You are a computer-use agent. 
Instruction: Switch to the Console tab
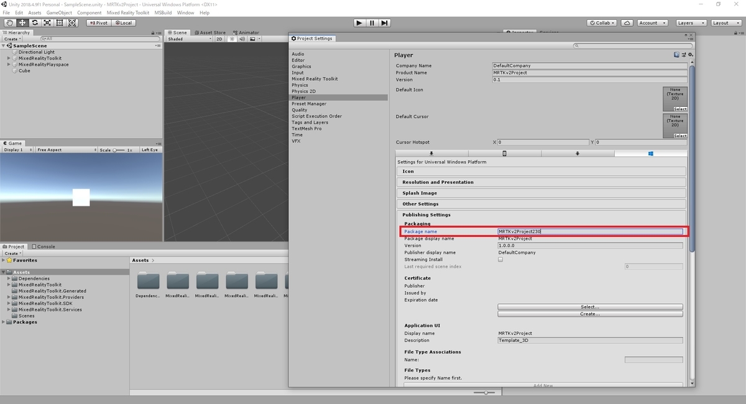coord(44,246)
